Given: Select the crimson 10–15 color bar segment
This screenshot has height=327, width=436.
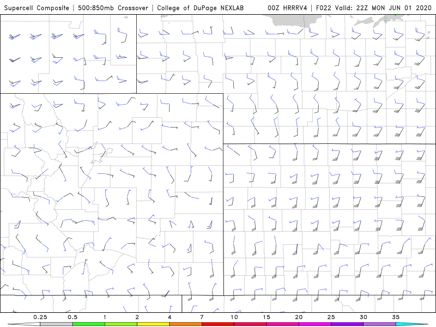Looking at the screenshot, I should (250, 324).
